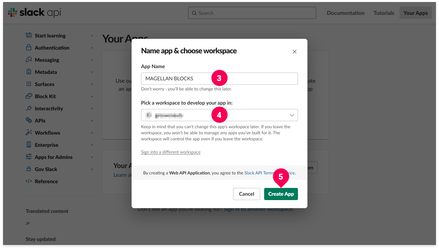Click the Search box in header
This screenshot has width=439, height=249.
[x=252, y=13]
